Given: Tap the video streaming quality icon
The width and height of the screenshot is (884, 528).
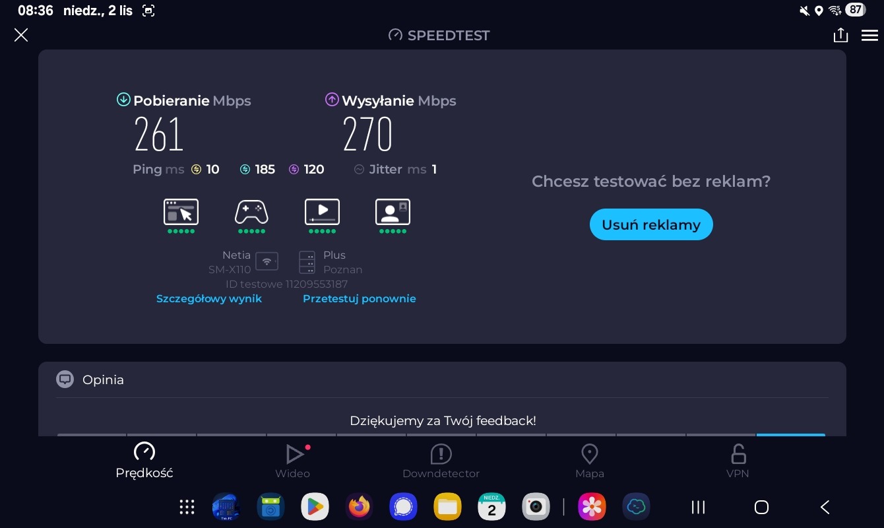Looking at the screenshot, I should point(322,213).
